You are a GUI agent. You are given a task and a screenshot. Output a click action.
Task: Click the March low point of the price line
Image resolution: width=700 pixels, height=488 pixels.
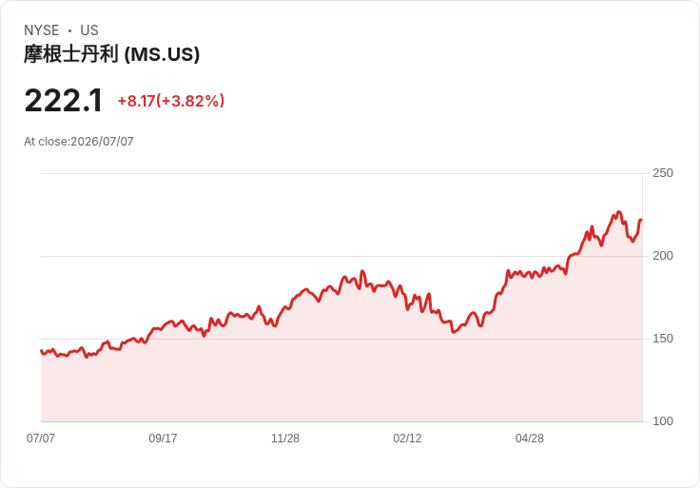point(453,332)
